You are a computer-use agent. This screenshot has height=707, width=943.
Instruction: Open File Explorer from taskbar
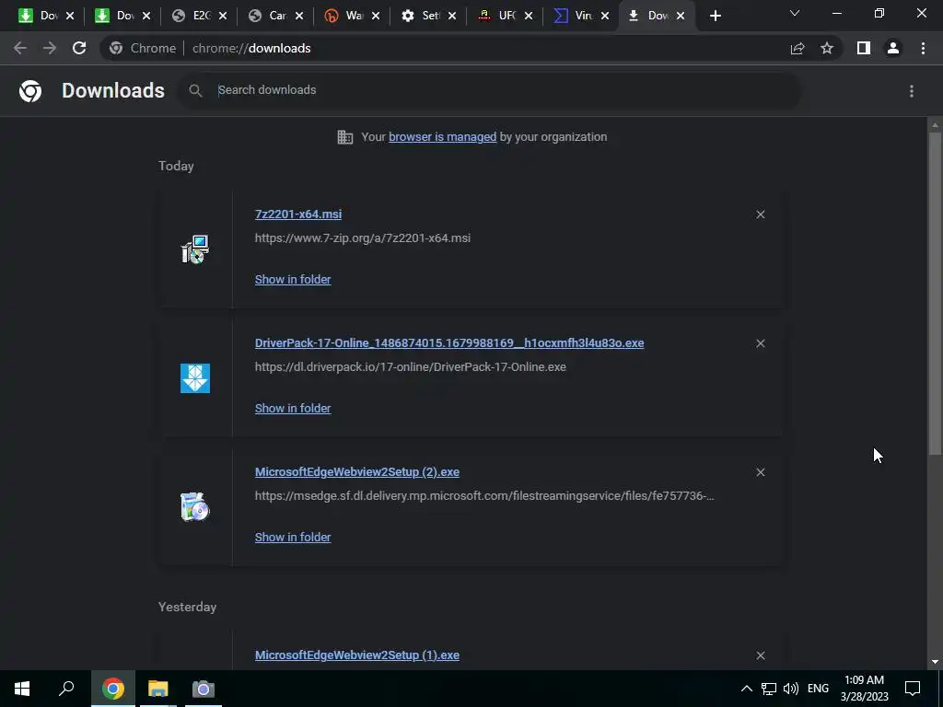(x=158, y=689)
